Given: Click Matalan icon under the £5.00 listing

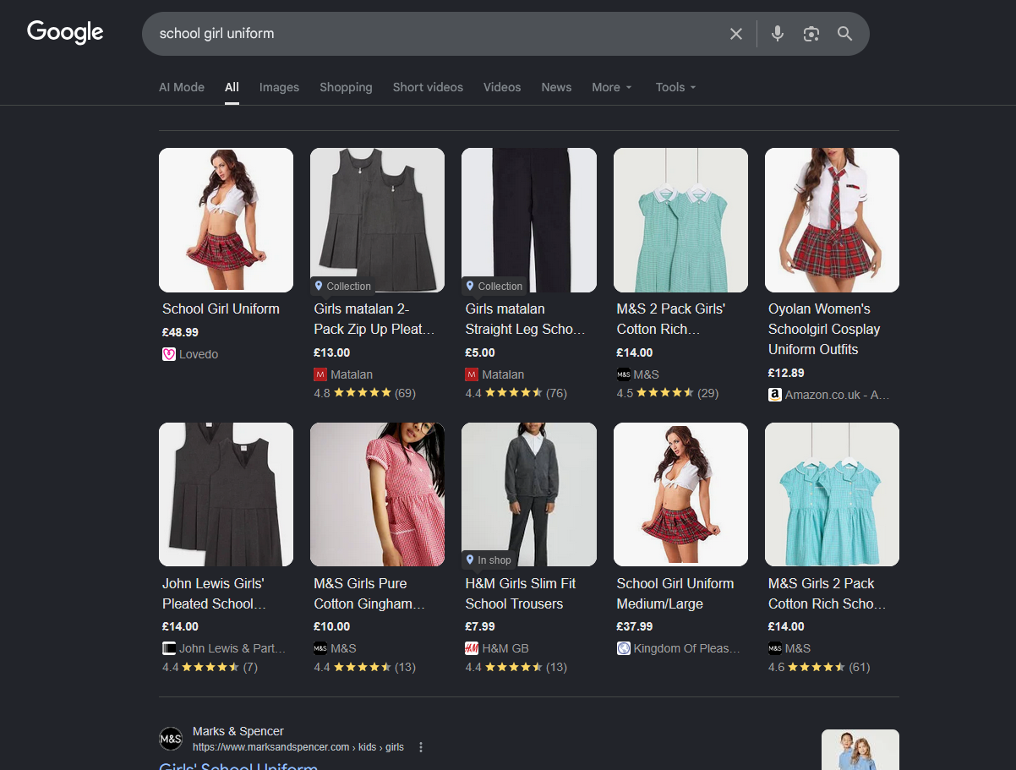Looking at the screenshot, I should point(472,374).
